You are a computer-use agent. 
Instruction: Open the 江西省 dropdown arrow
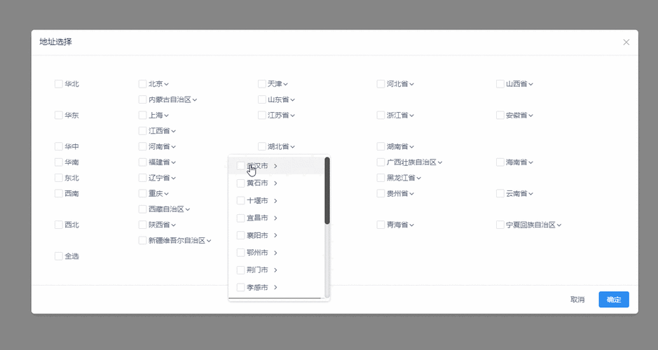174,131
